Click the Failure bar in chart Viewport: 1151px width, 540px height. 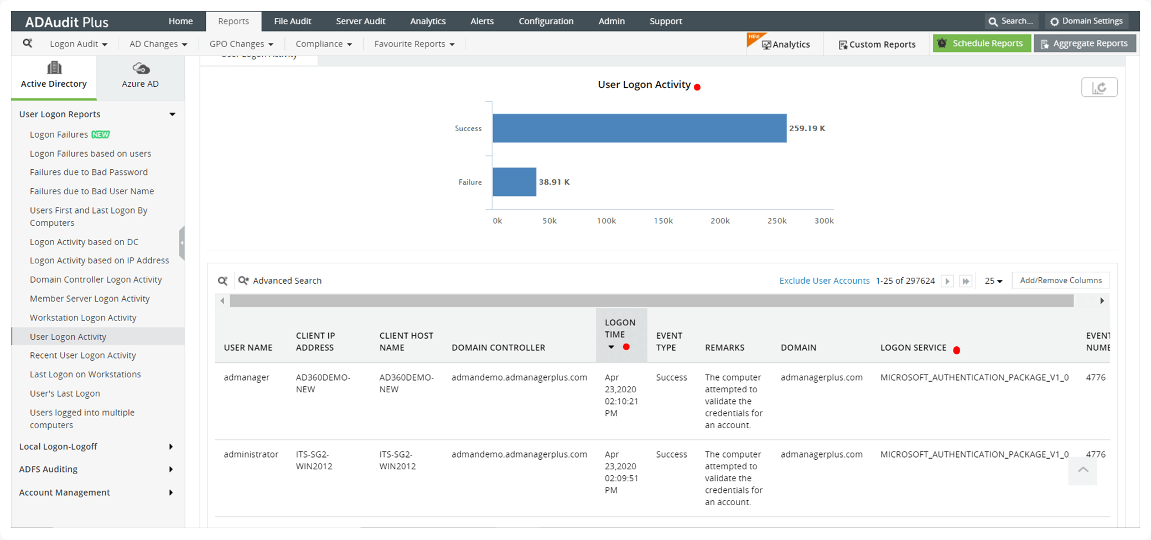coord(515,182)
